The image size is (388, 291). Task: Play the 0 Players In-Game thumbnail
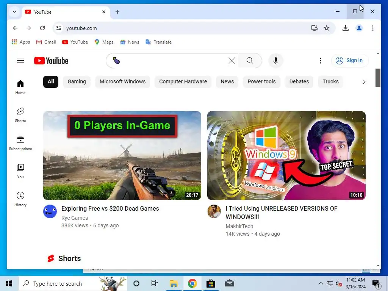122,155
